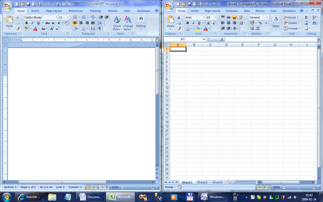Click Word's Change Styles button
This screenshot has width=323, height=202.
(128, 23)
